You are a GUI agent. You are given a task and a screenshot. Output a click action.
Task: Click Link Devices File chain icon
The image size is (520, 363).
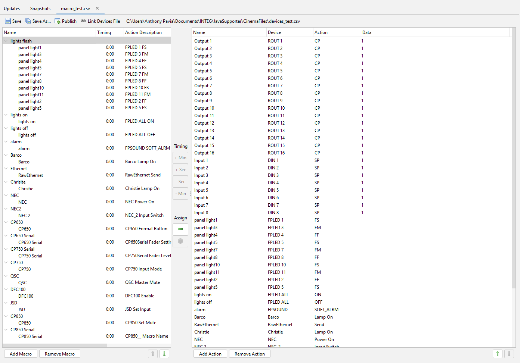[83, 21]
